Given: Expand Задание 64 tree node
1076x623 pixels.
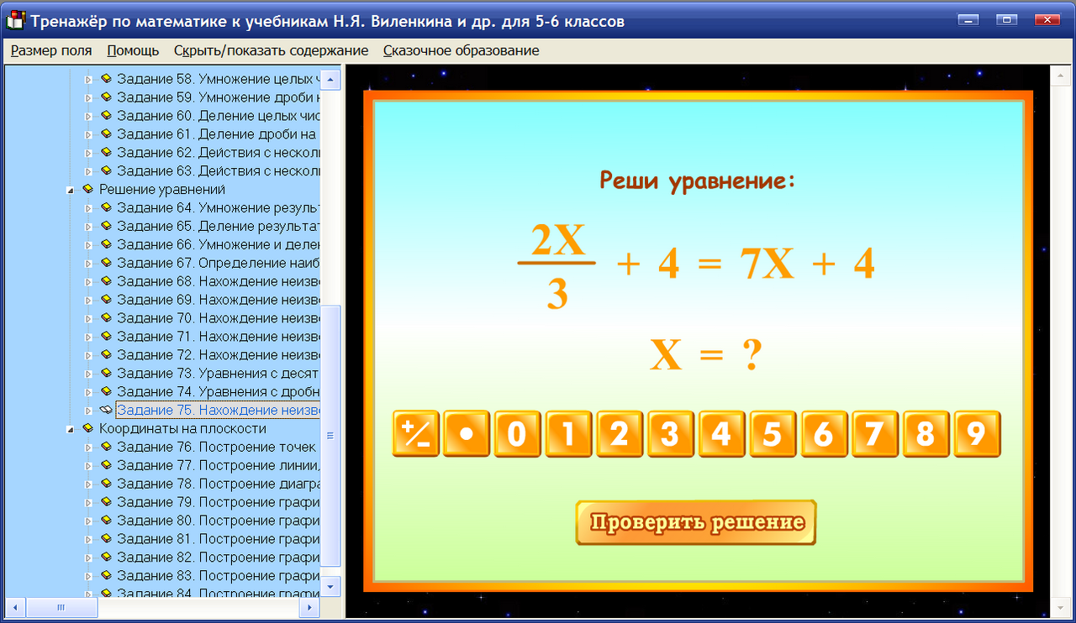Looking at the screenshot, I should pyautogui.click(x=87, y=207).
